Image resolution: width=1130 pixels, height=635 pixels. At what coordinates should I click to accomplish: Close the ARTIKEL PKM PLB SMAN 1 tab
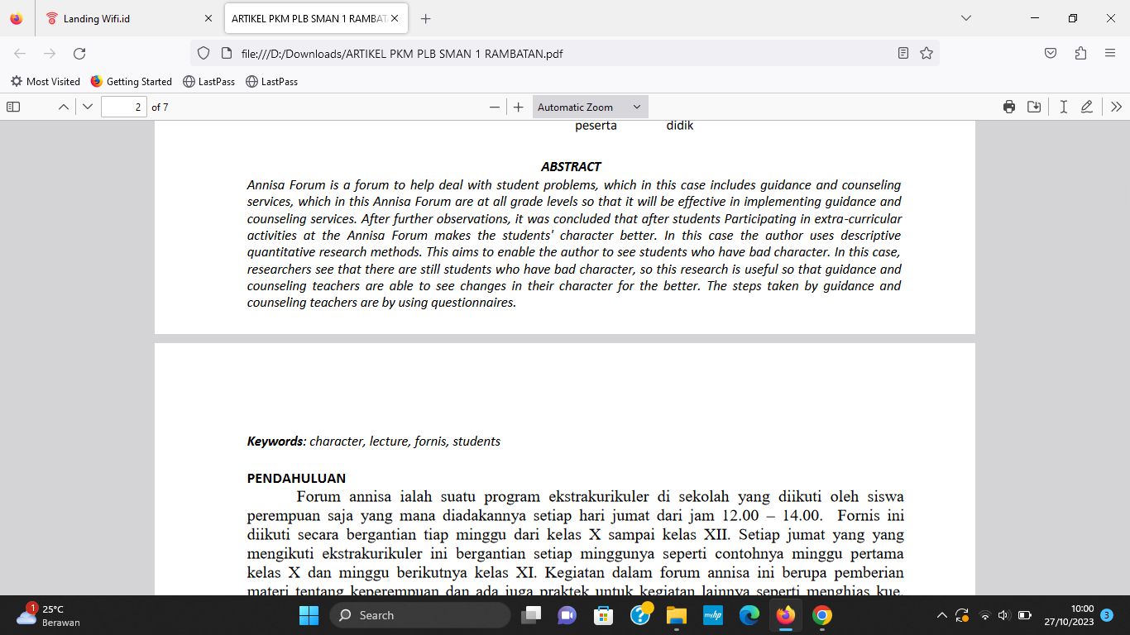(x=395, y=18)
